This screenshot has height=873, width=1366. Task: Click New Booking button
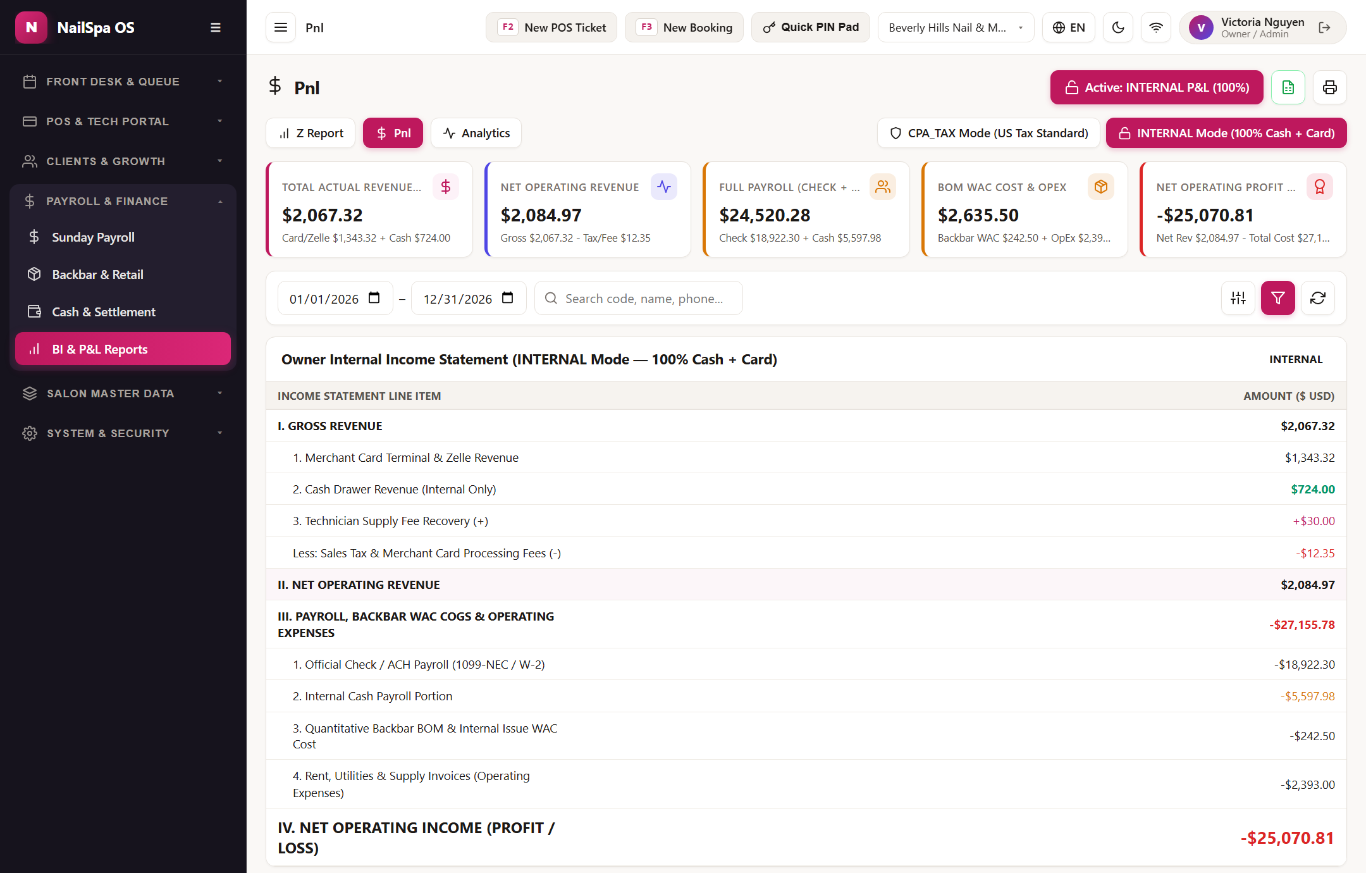(x=684, y=28)
